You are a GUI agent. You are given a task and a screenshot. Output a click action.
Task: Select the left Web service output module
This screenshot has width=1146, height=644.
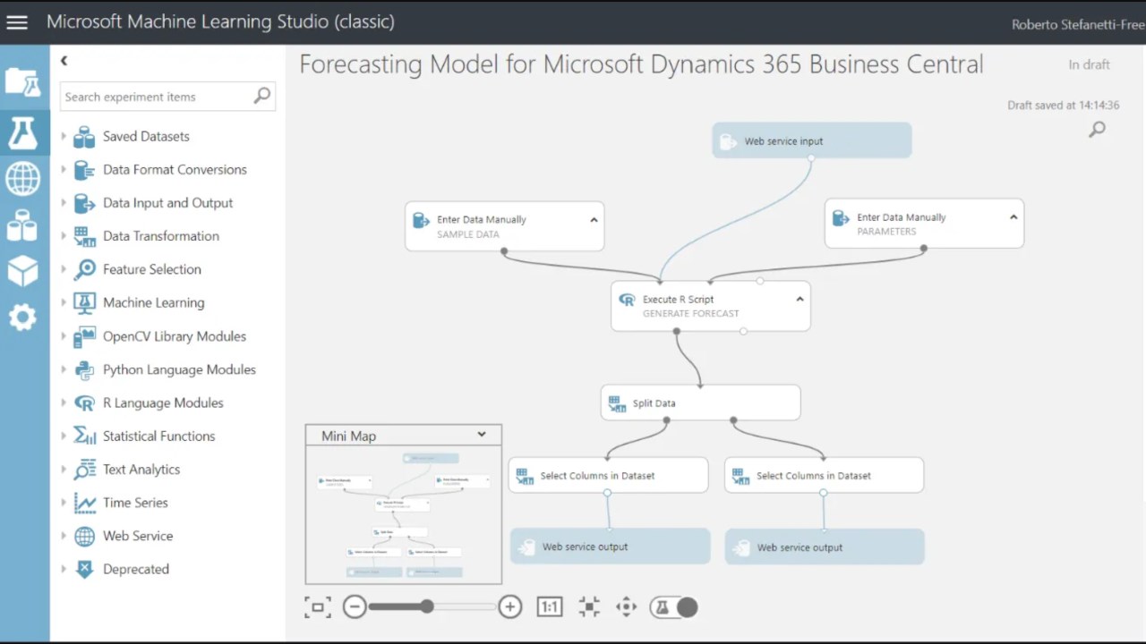point(610,547)
